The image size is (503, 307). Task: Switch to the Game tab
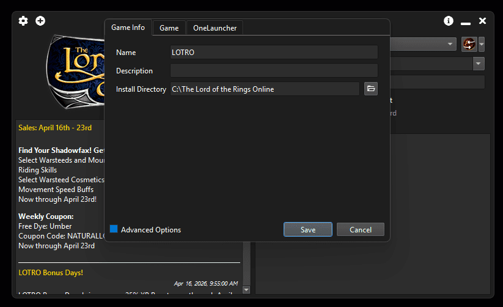169,28
